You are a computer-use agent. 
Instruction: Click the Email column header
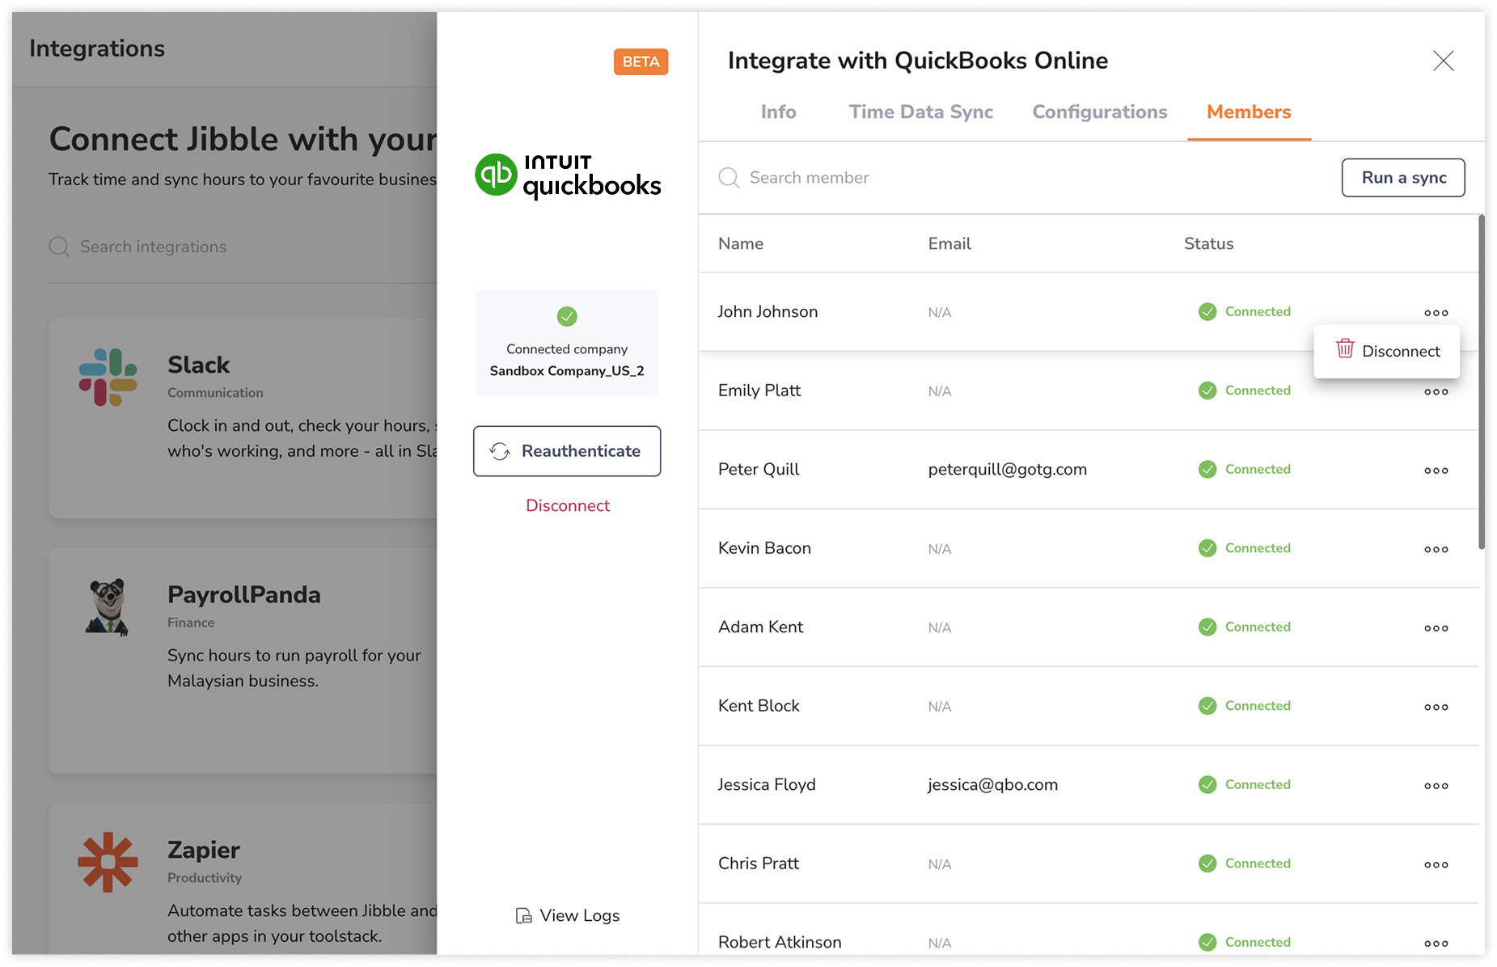coord(949,244)
